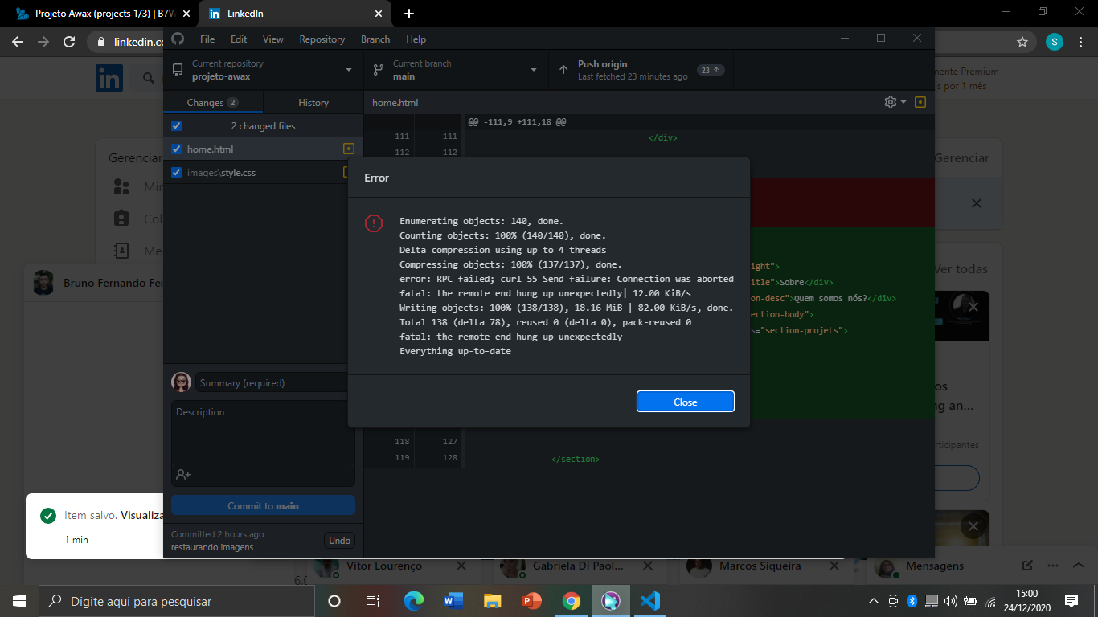Image resolution: width=1098 pixels, height=617 pixels.
Task: Click Commit to main button
Action: click(263, 505)
